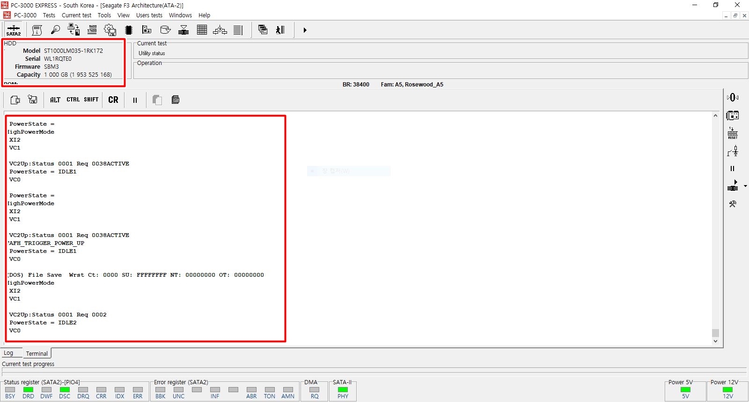Image resolution: width=749 pixels, height=402 pixels.
Task: Open the Current test menu
Action: pos(77,15)
